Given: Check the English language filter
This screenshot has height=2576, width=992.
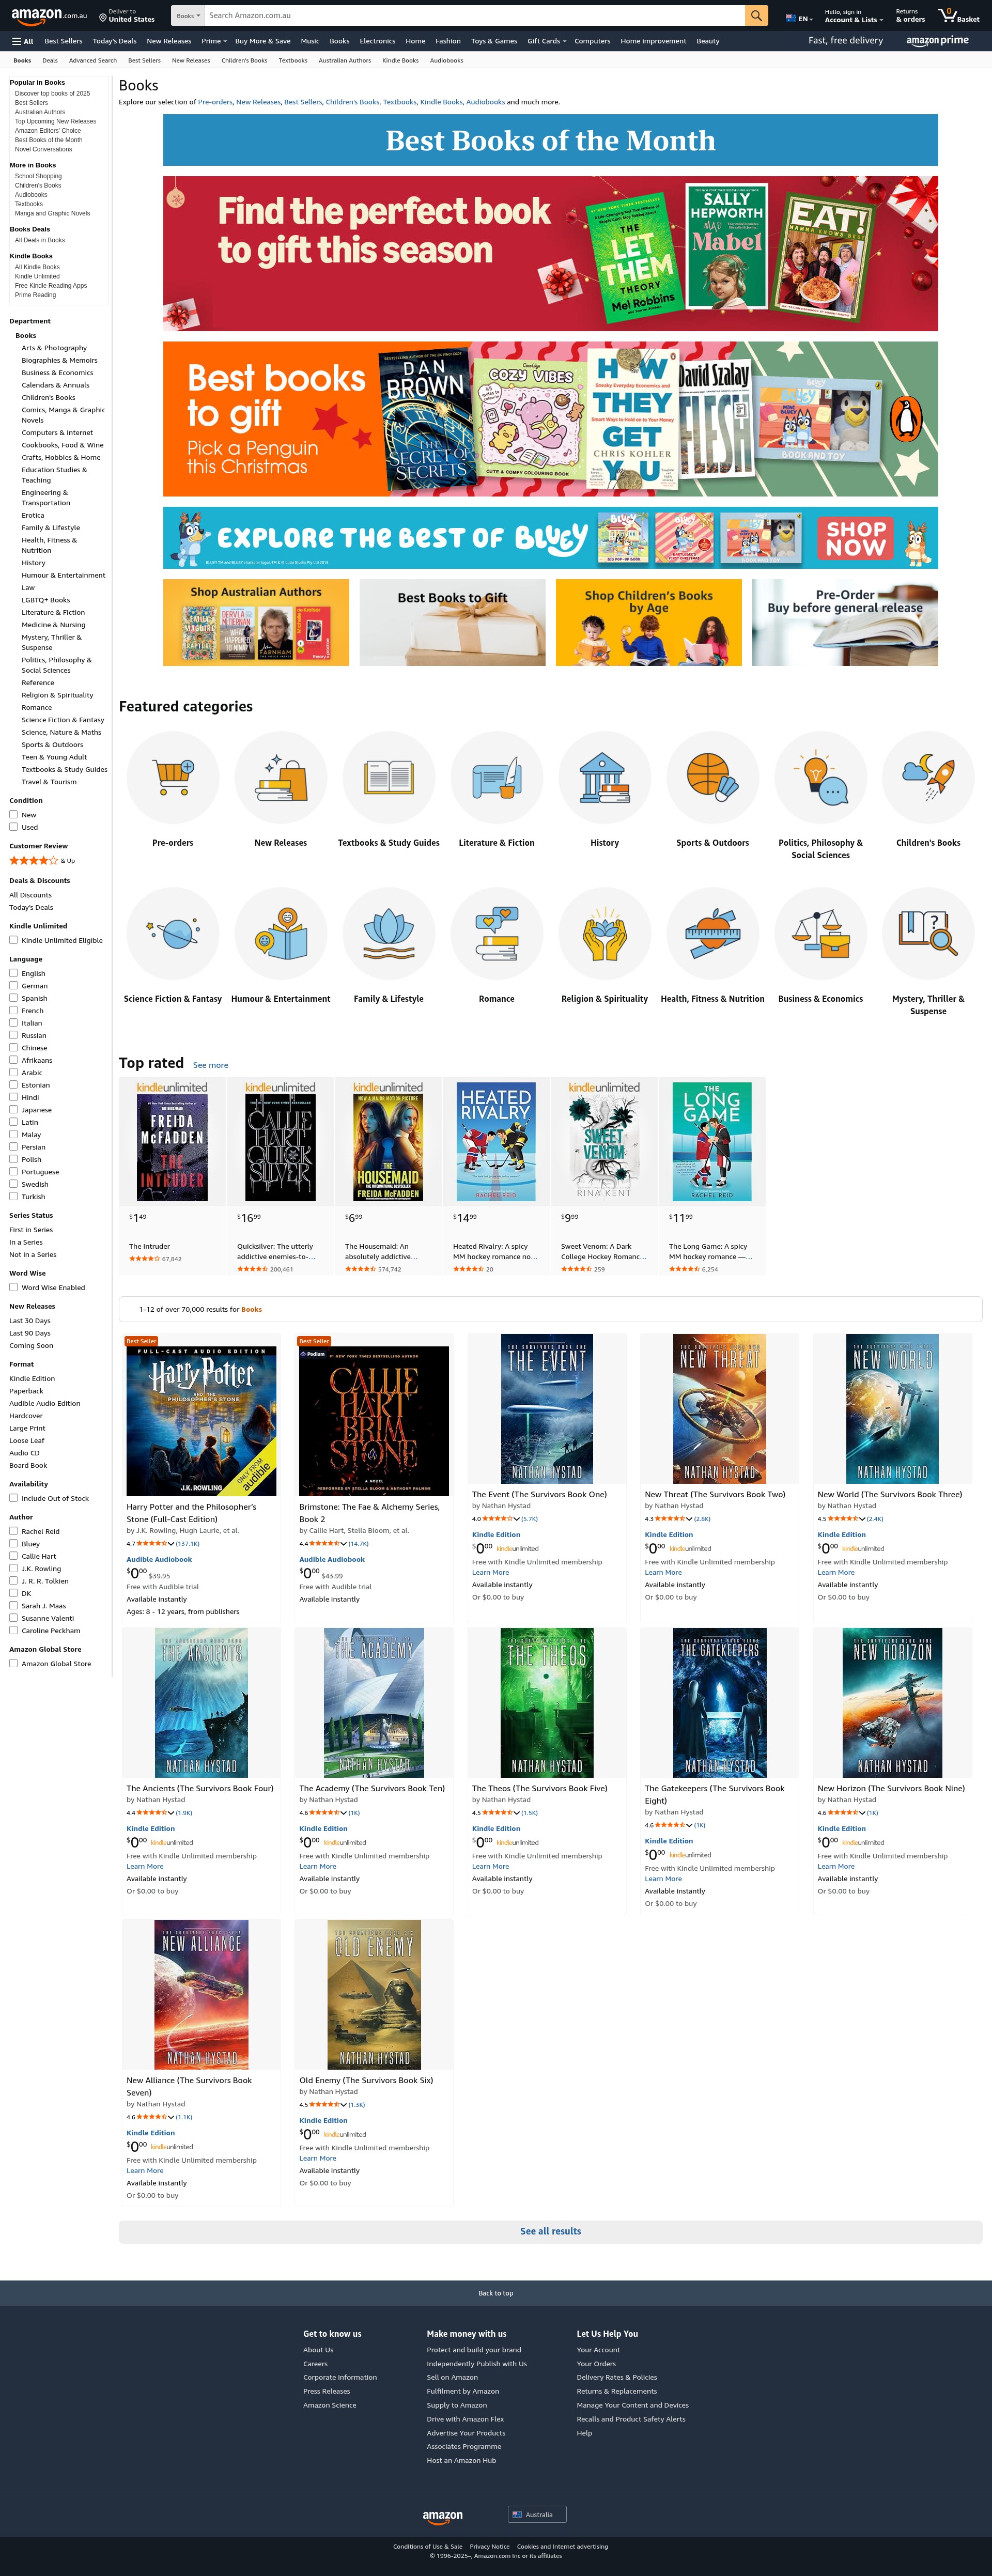Looking at the screenshot, I should click(14, 973).
